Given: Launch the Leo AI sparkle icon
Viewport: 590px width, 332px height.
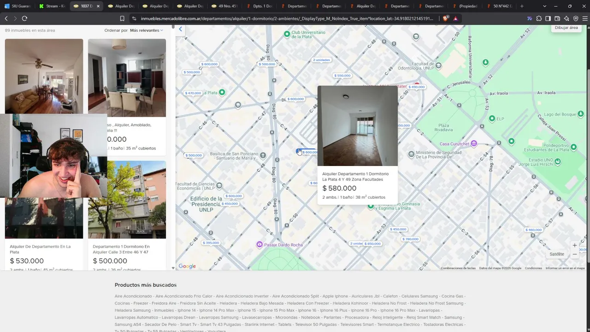Looking at the screenshot, I should tap(566, 18).
